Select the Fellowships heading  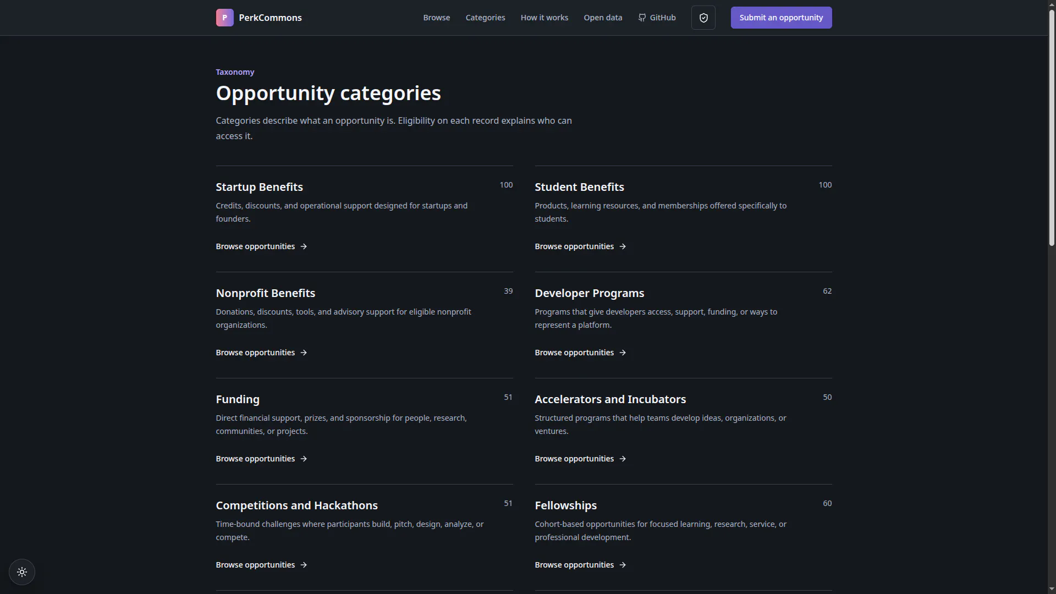tap(565, 505)
